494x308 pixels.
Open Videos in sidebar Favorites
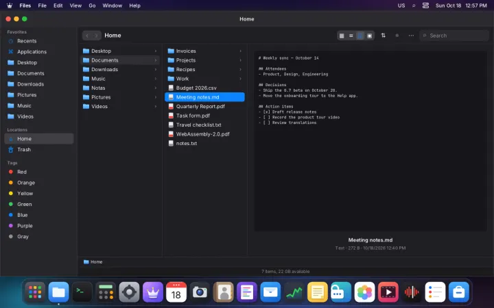tap(38, 116)
